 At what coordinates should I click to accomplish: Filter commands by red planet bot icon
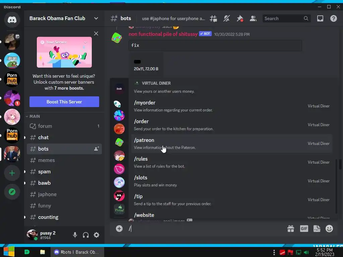coord(119,129)
